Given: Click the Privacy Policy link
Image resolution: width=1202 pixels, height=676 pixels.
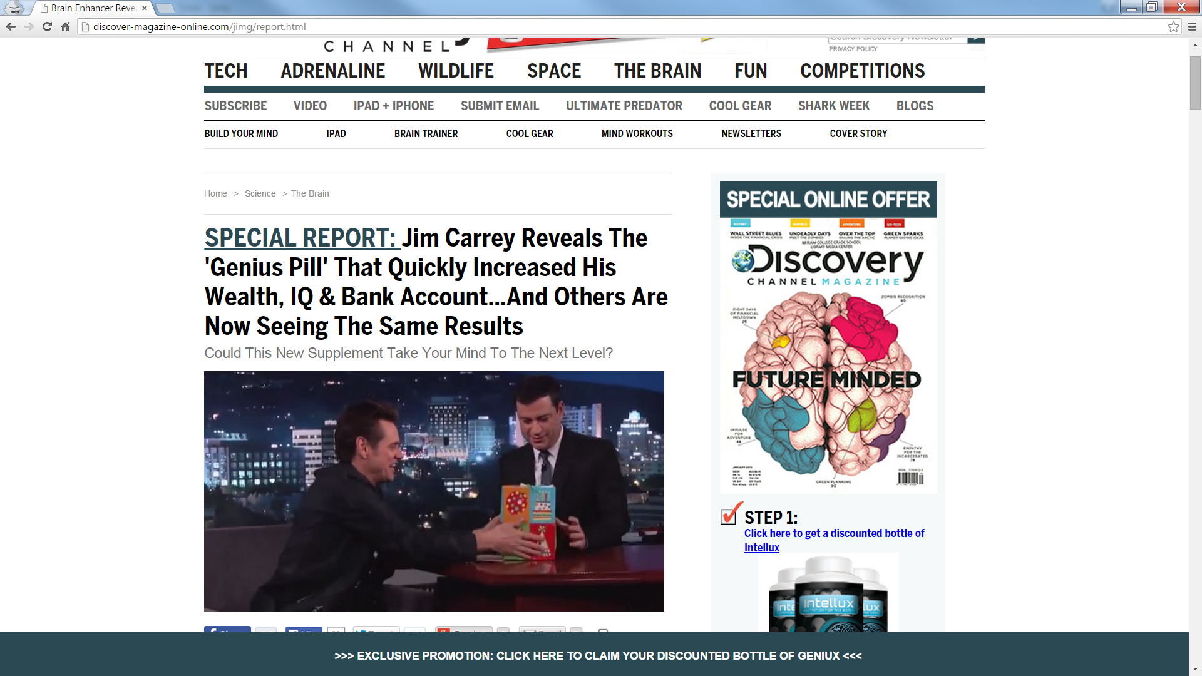Looking at the screenshot, I should pos(853,49).
